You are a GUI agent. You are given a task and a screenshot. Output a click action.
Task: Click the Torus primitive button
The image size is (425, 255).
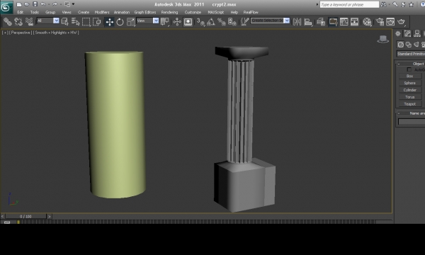point(410,97)
